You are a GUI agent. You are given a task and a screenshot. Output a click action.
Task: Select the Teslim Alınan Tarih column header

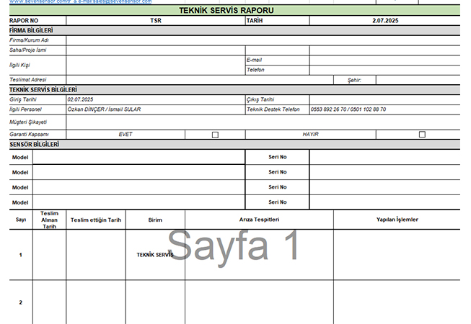pos(49,220)
